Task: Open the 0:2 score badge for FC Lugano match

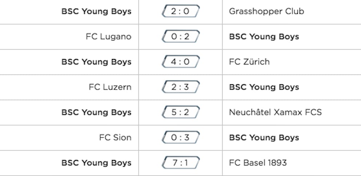Action: (180, 36)
